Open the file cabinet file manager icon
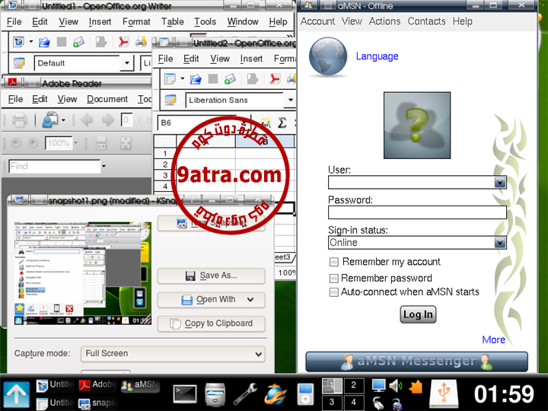This screenshot has width=548, height=411. pyautogui.click(x=215, y=394)
